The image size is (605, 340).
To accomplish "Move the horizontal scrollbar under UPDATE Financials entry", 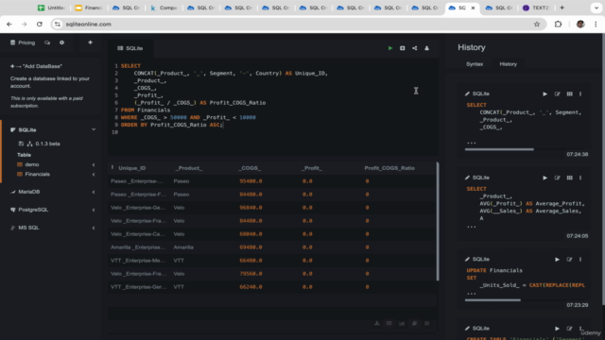I will point(493,300).
